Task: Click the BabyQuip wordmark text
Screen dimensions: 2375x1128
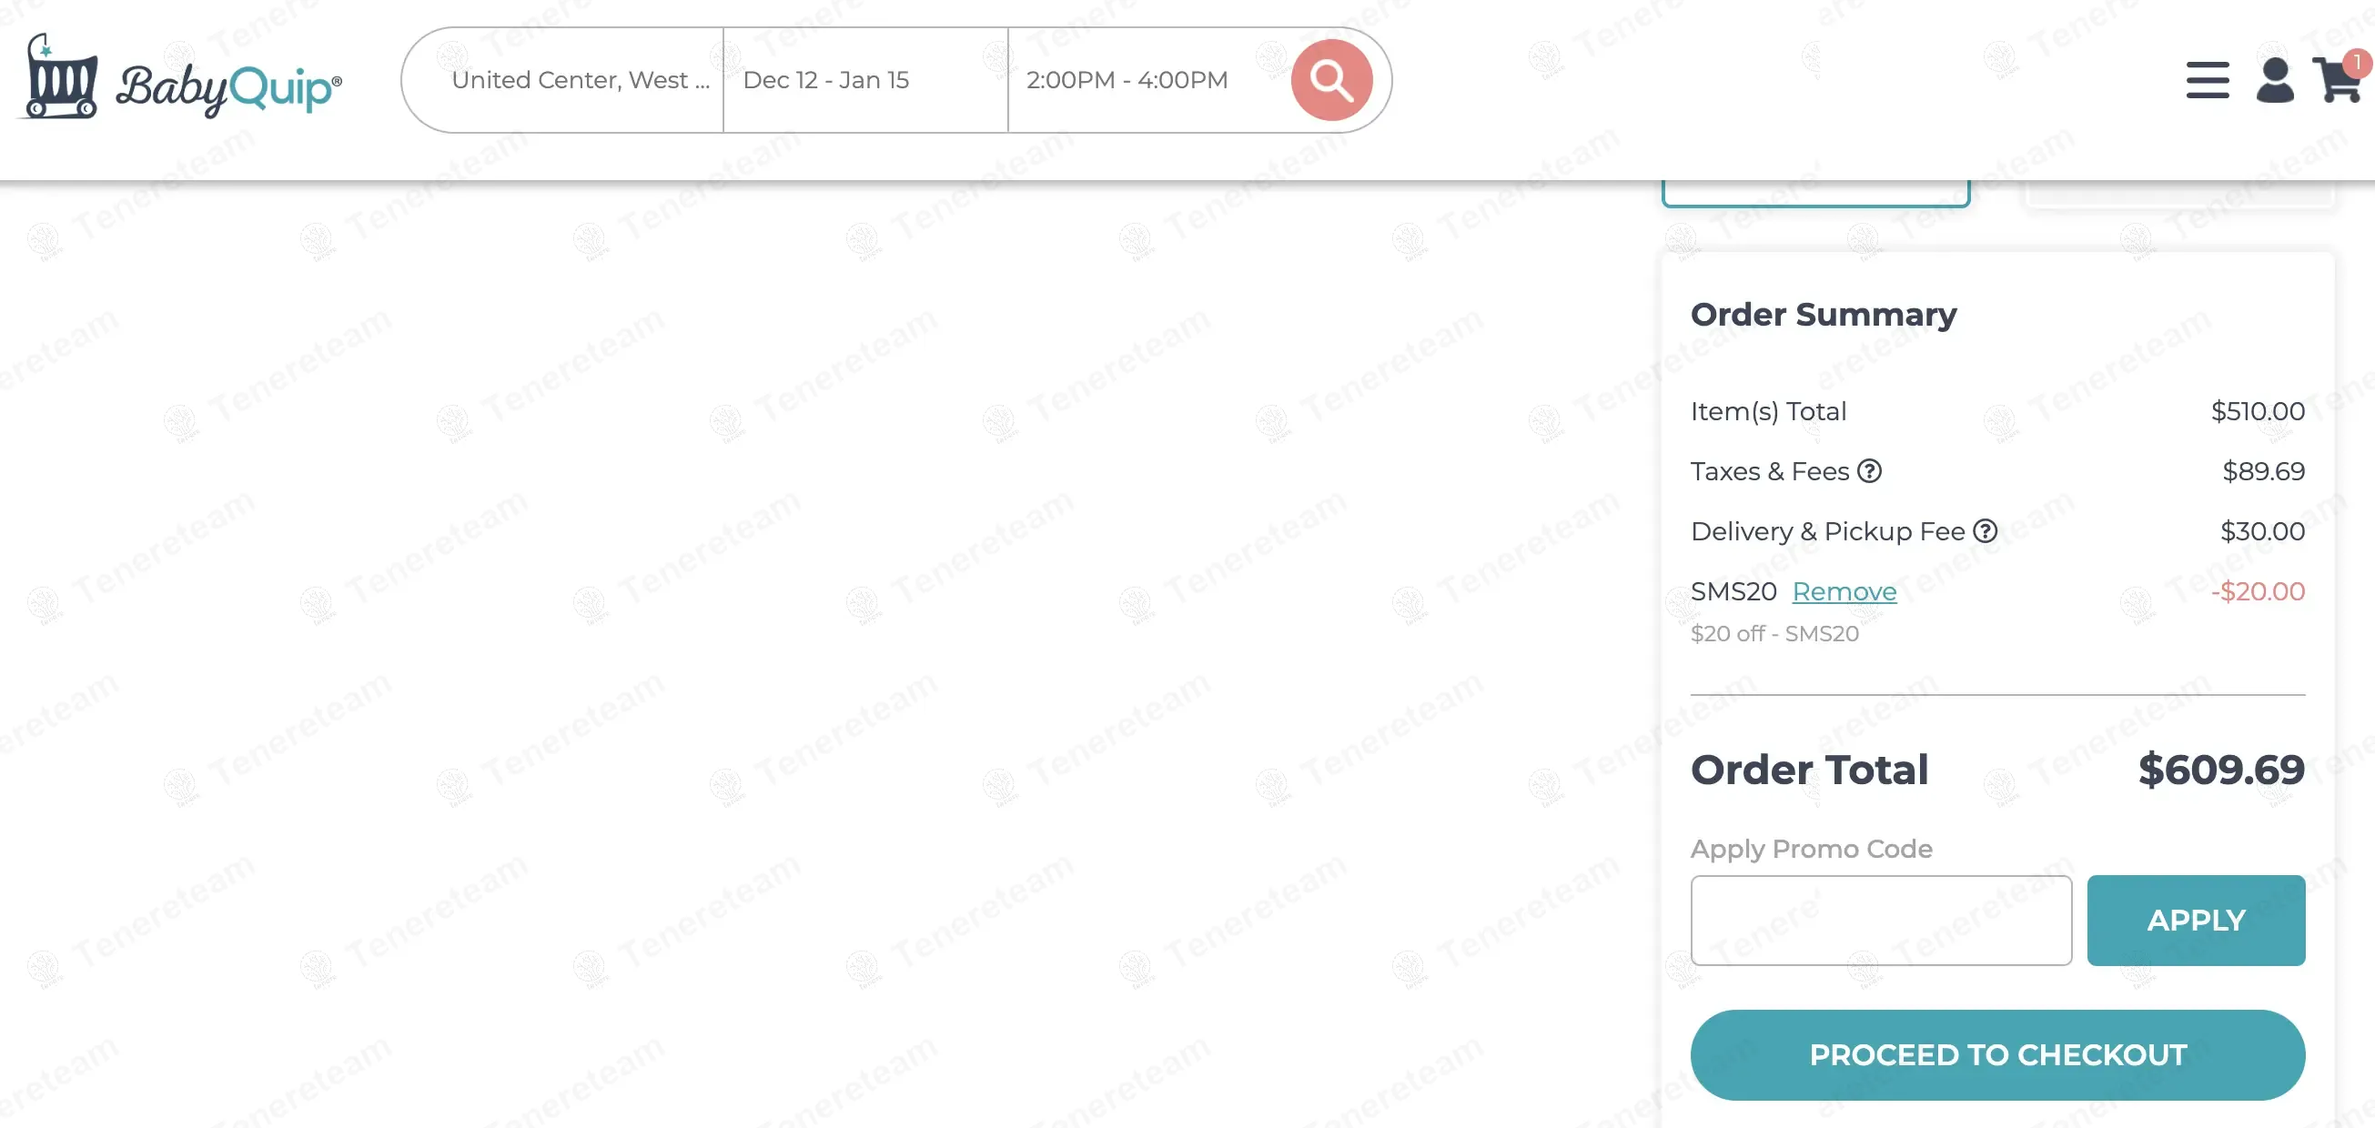Action: pyautogui.click(x=227, y=88)
